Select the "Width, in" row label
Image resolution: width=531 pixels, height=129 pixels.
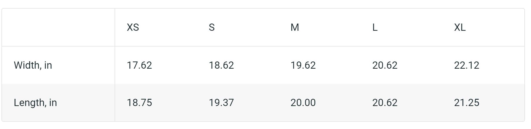click(33, 65)
